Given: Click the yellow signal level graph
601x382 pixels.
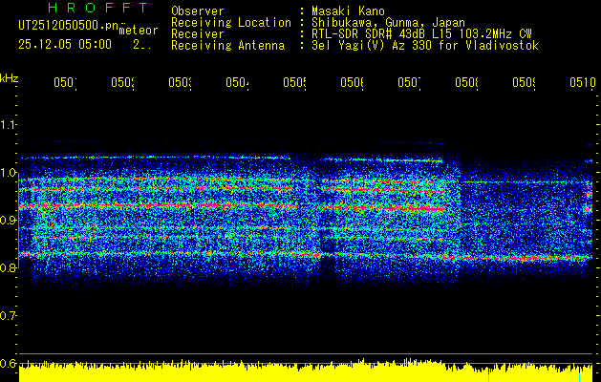Looking at the screenshot, I should (306, 371).
